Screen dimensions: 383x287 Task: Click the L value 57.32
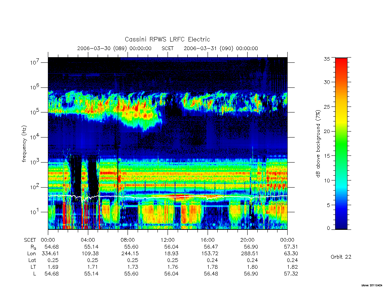291,274
